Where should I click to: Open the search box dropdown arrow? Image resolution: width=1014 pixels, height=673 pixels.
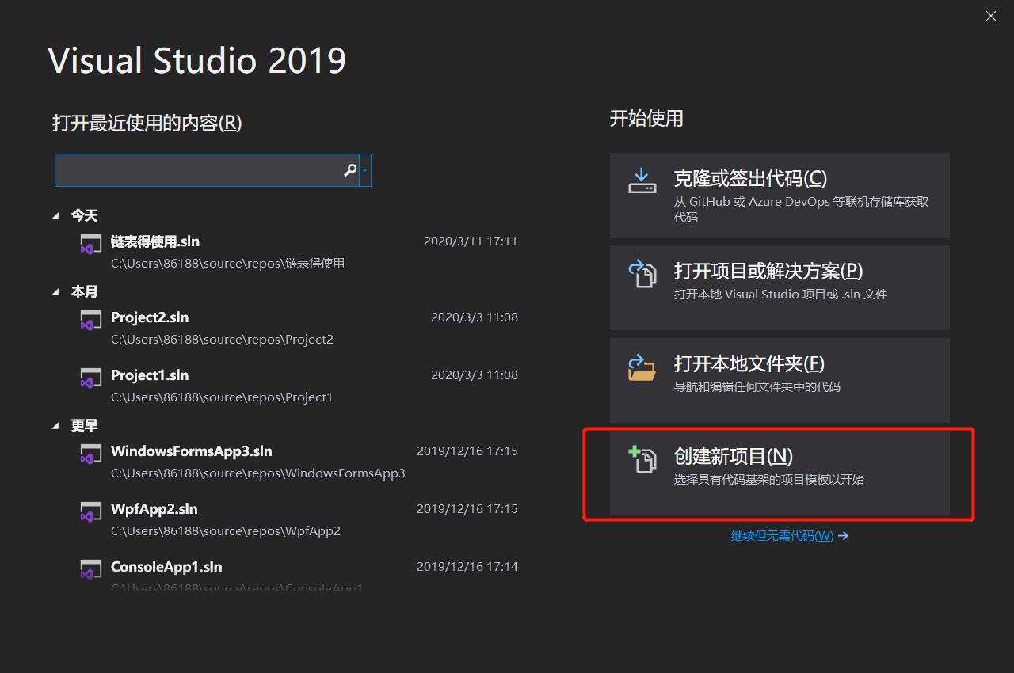click(x=365, y=170)
